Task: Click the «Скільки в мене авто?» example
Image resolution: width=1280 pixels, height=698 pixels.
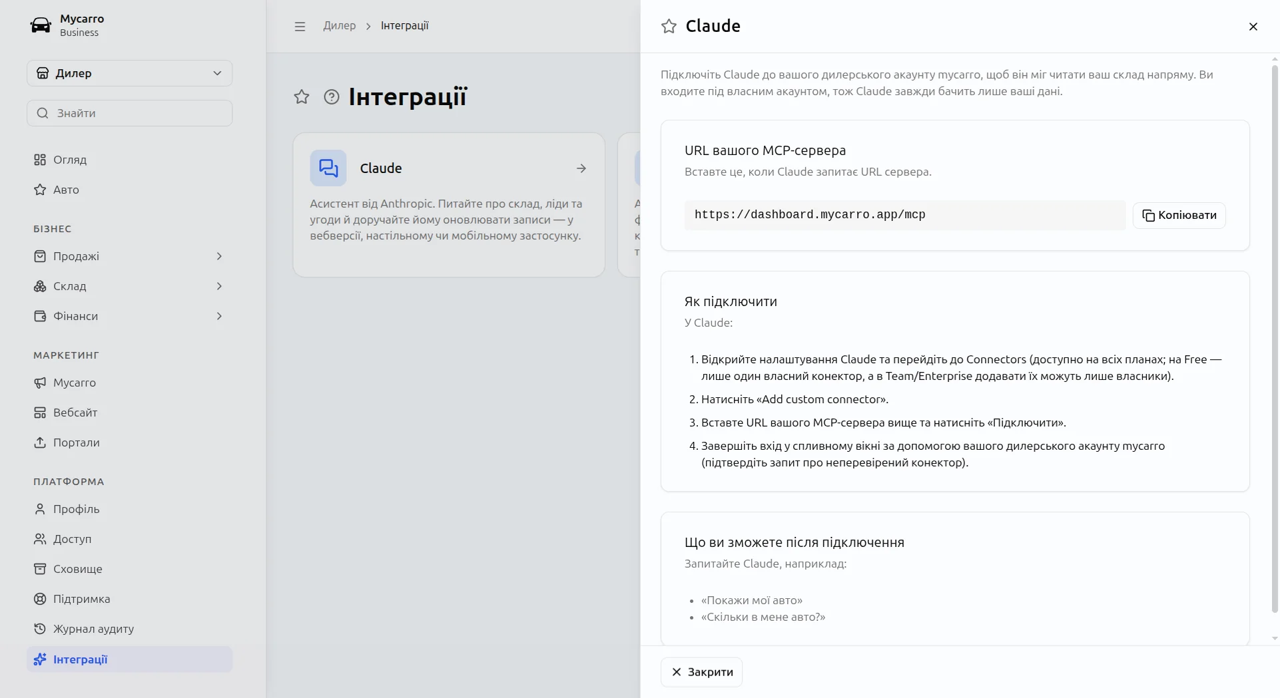Action: point(763,617)
